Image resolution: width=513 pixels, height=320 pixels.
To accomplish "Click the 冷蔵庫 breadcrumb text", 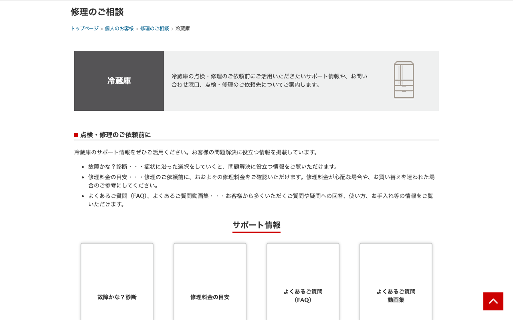I will [x=183, y=28].
